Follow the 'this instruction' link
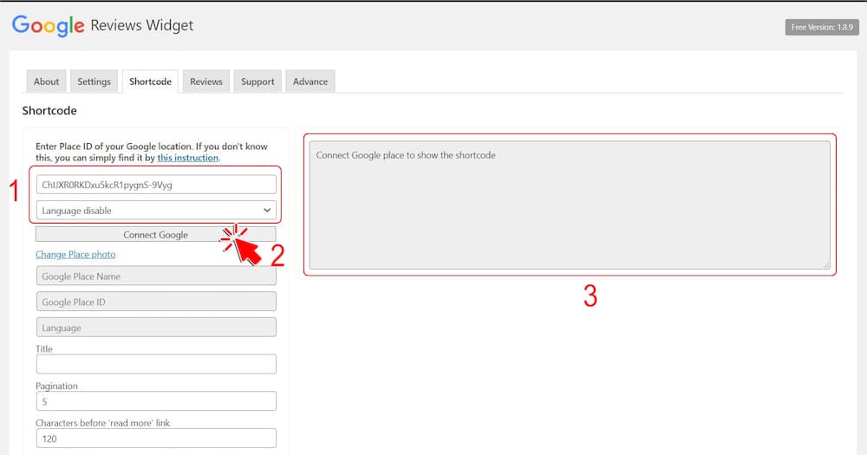 click(x=188, y=158)
